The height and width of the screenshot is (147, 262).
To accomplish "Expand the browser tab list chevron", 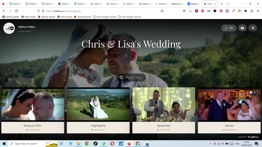I will (228, 4).
